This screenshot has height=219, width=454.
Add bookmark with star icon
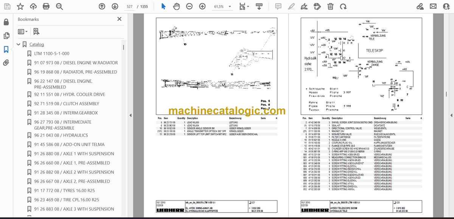[20, 6]
